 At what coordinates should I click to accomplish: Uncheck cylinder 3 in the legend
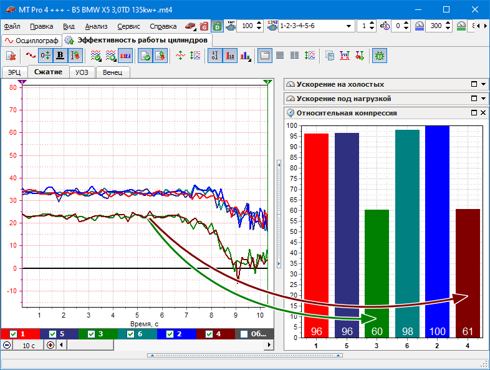91,334
